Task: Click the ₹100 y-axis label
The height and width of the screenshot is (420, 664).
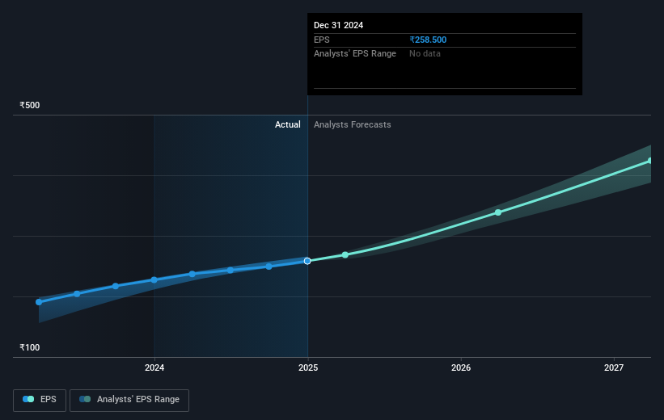Action: coord(30,347)
